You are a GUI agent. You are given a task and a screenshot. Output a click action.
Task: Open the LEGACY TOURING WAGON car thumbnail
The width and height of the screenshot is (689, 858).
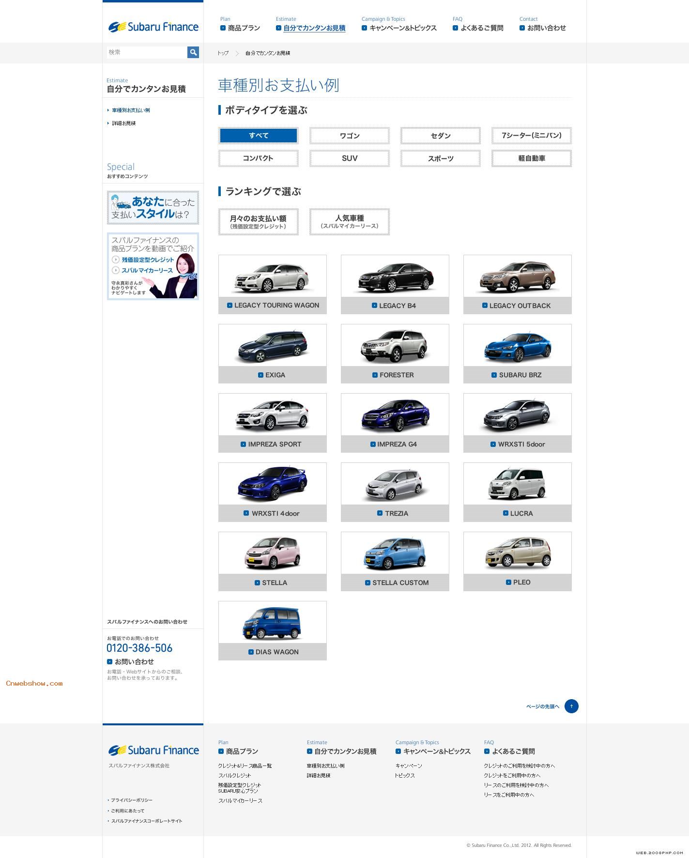point(273,284)
